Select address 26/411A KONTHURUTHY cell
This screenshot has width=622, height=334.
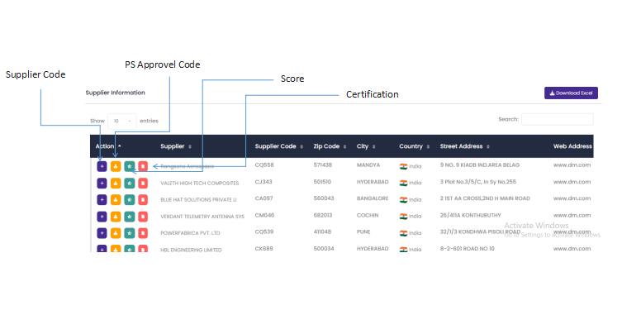click(x=471, y=215)
